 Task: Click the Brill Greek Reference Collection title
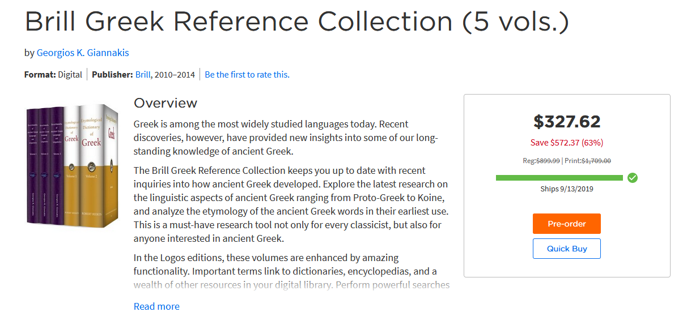point(296,22)
